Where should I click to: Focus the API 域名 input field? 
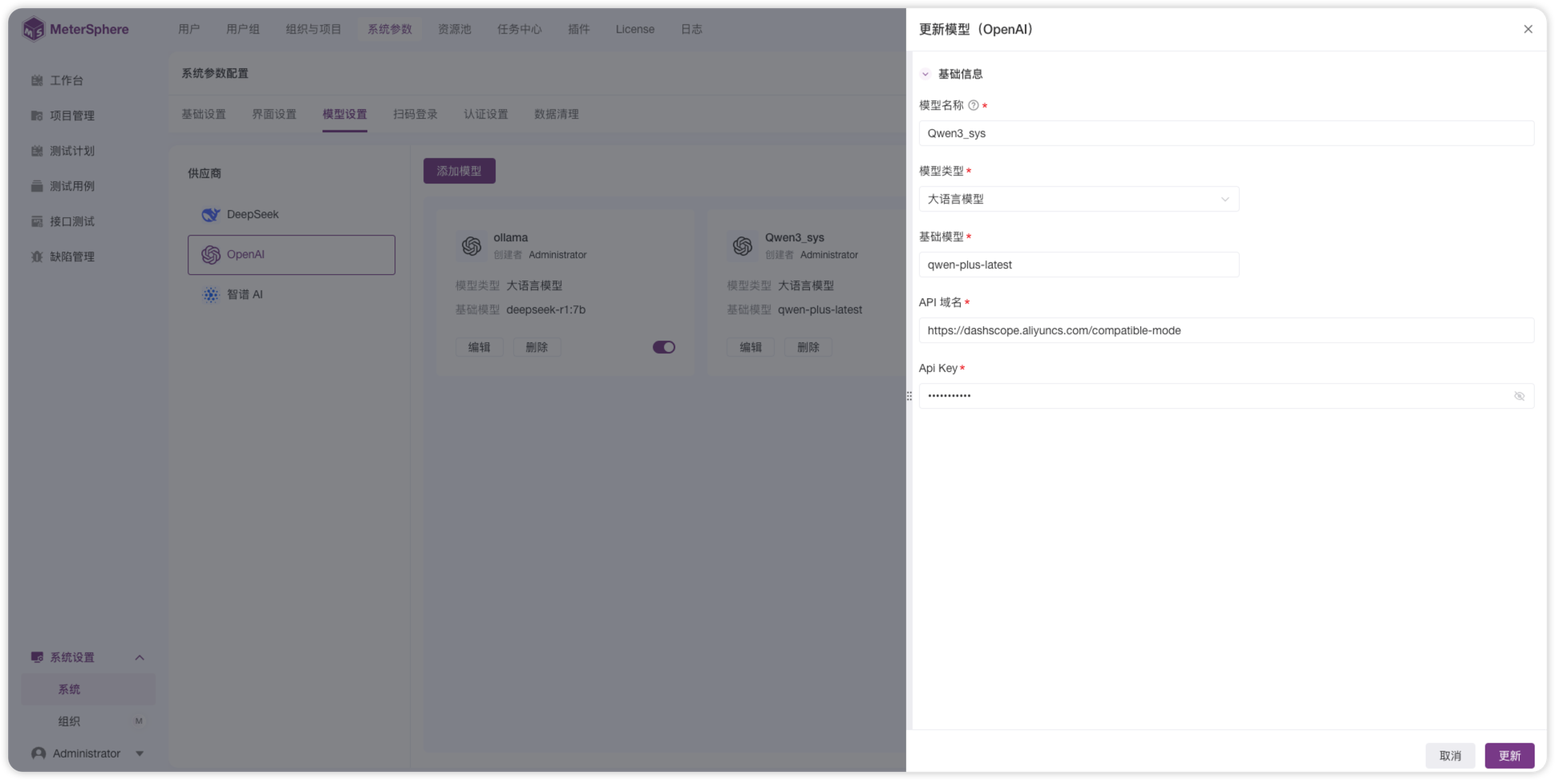coord(1226,330)
